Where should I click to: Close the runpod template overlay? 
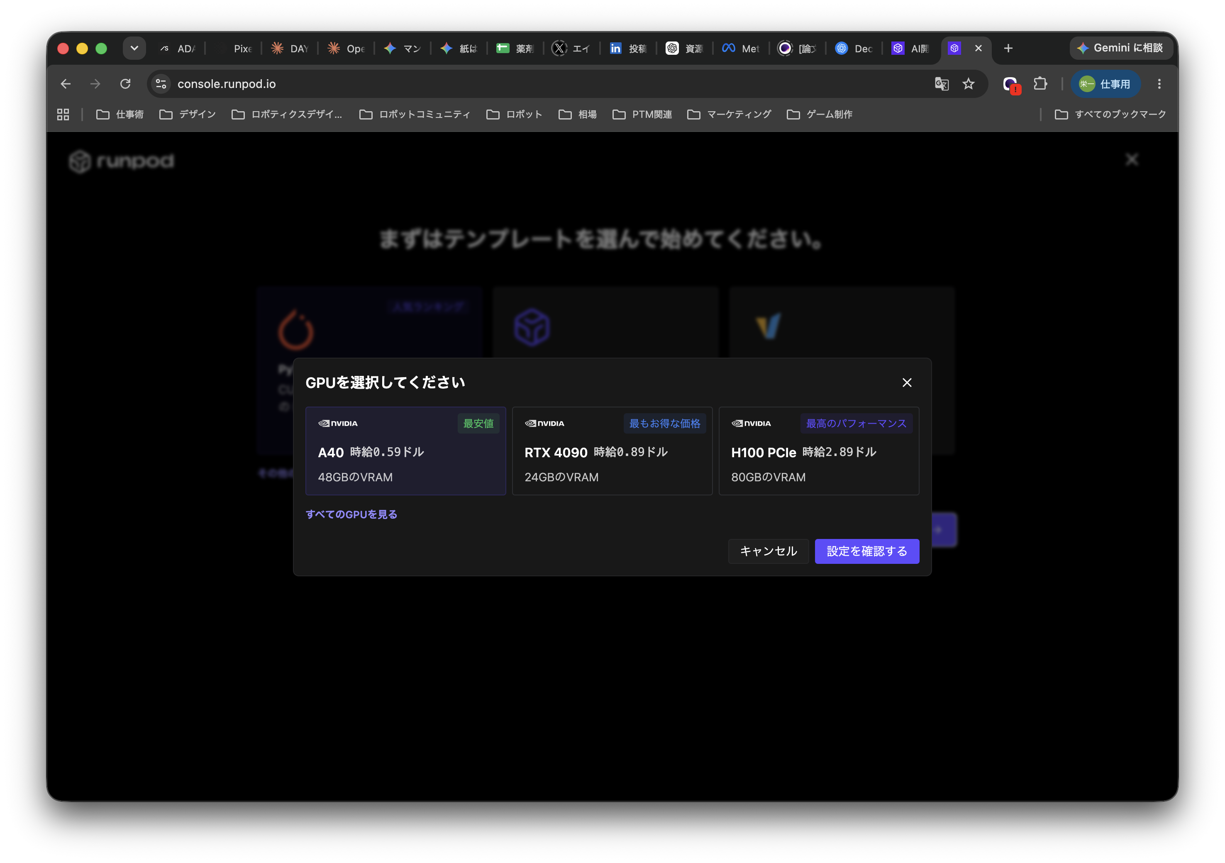click(1132, 159)
